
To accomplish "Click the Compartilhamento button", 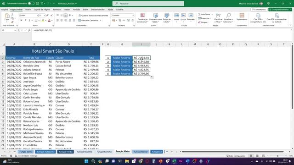I will 280,9.
